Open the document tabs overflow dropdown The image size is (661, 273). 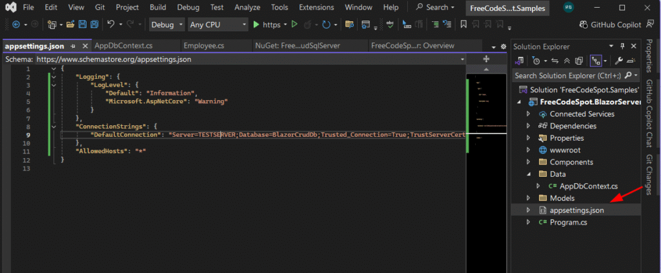[494, 46]
